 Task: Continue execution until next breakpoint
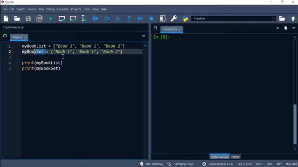(x=140, y=19)
